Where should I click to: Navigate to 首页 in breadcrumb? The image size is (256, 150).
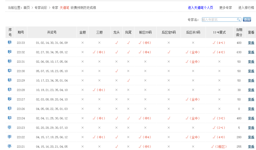(x=27, y=8)
